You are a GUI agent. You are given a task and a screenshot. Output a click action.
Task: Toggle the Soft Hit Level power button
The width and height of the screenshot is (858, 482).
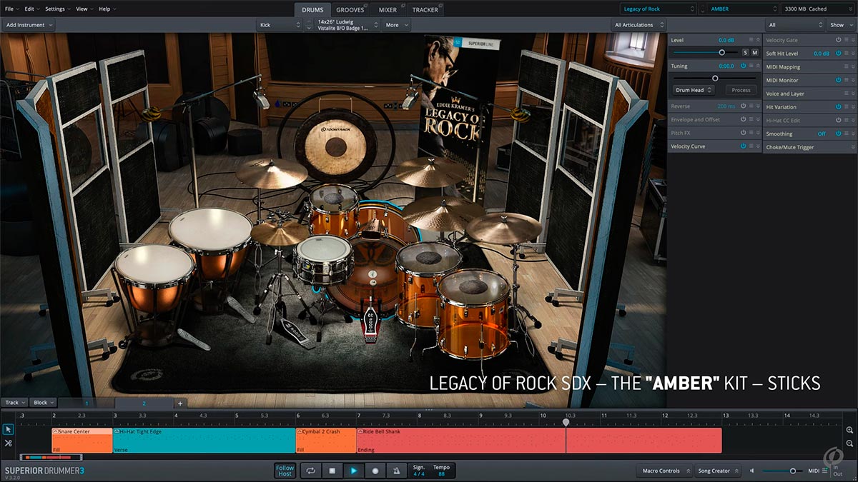[x=839, y=54]
